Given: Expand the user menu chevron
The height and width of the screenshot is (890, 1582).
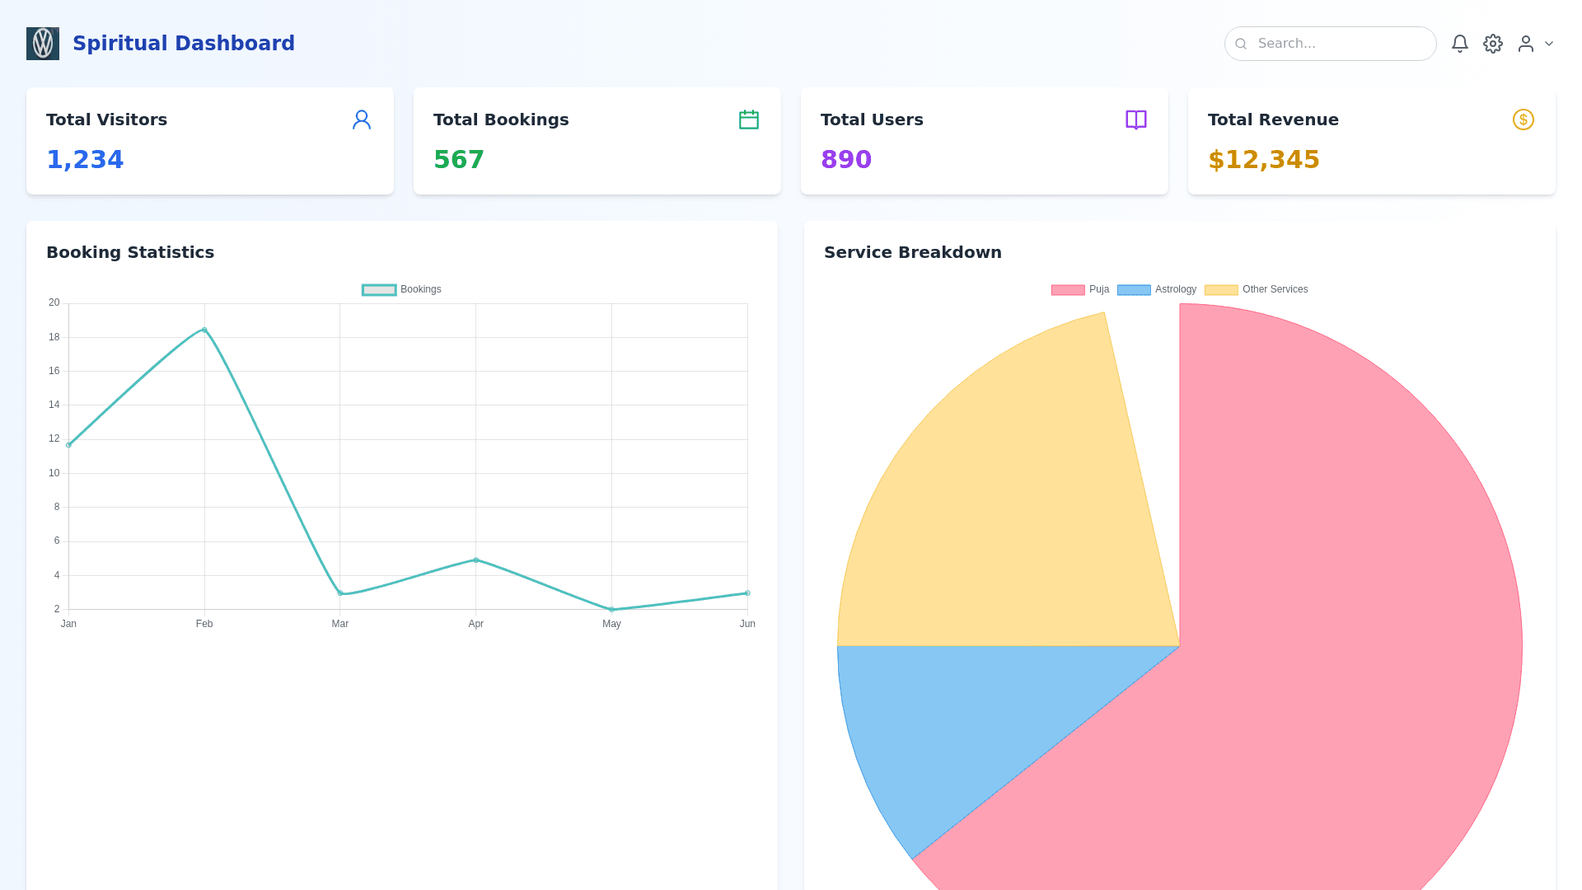Looking at the screenshot, I should [1549, 44].
